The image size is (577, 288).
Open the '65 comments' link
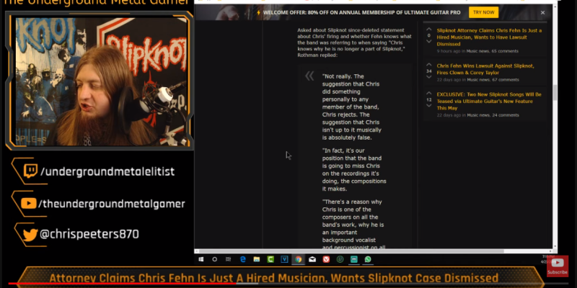pyautogui.click(x=505, y=51)
